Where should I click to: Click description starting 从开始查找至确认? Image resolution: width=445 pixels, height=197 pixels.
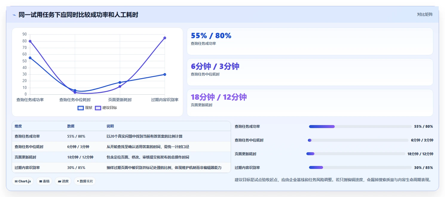pos(148,147)
